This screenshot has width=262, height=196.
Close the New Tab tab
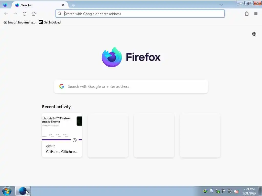point(63,5)
